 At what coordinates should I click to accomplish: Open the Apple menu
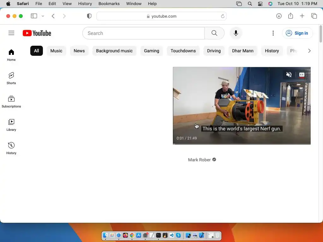point(8,4)
